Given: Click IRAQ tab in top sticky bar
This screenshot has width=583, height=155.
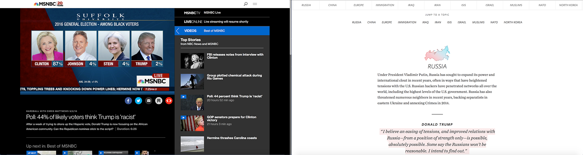Looking at the screenshot, I should (x=411, y=5).
